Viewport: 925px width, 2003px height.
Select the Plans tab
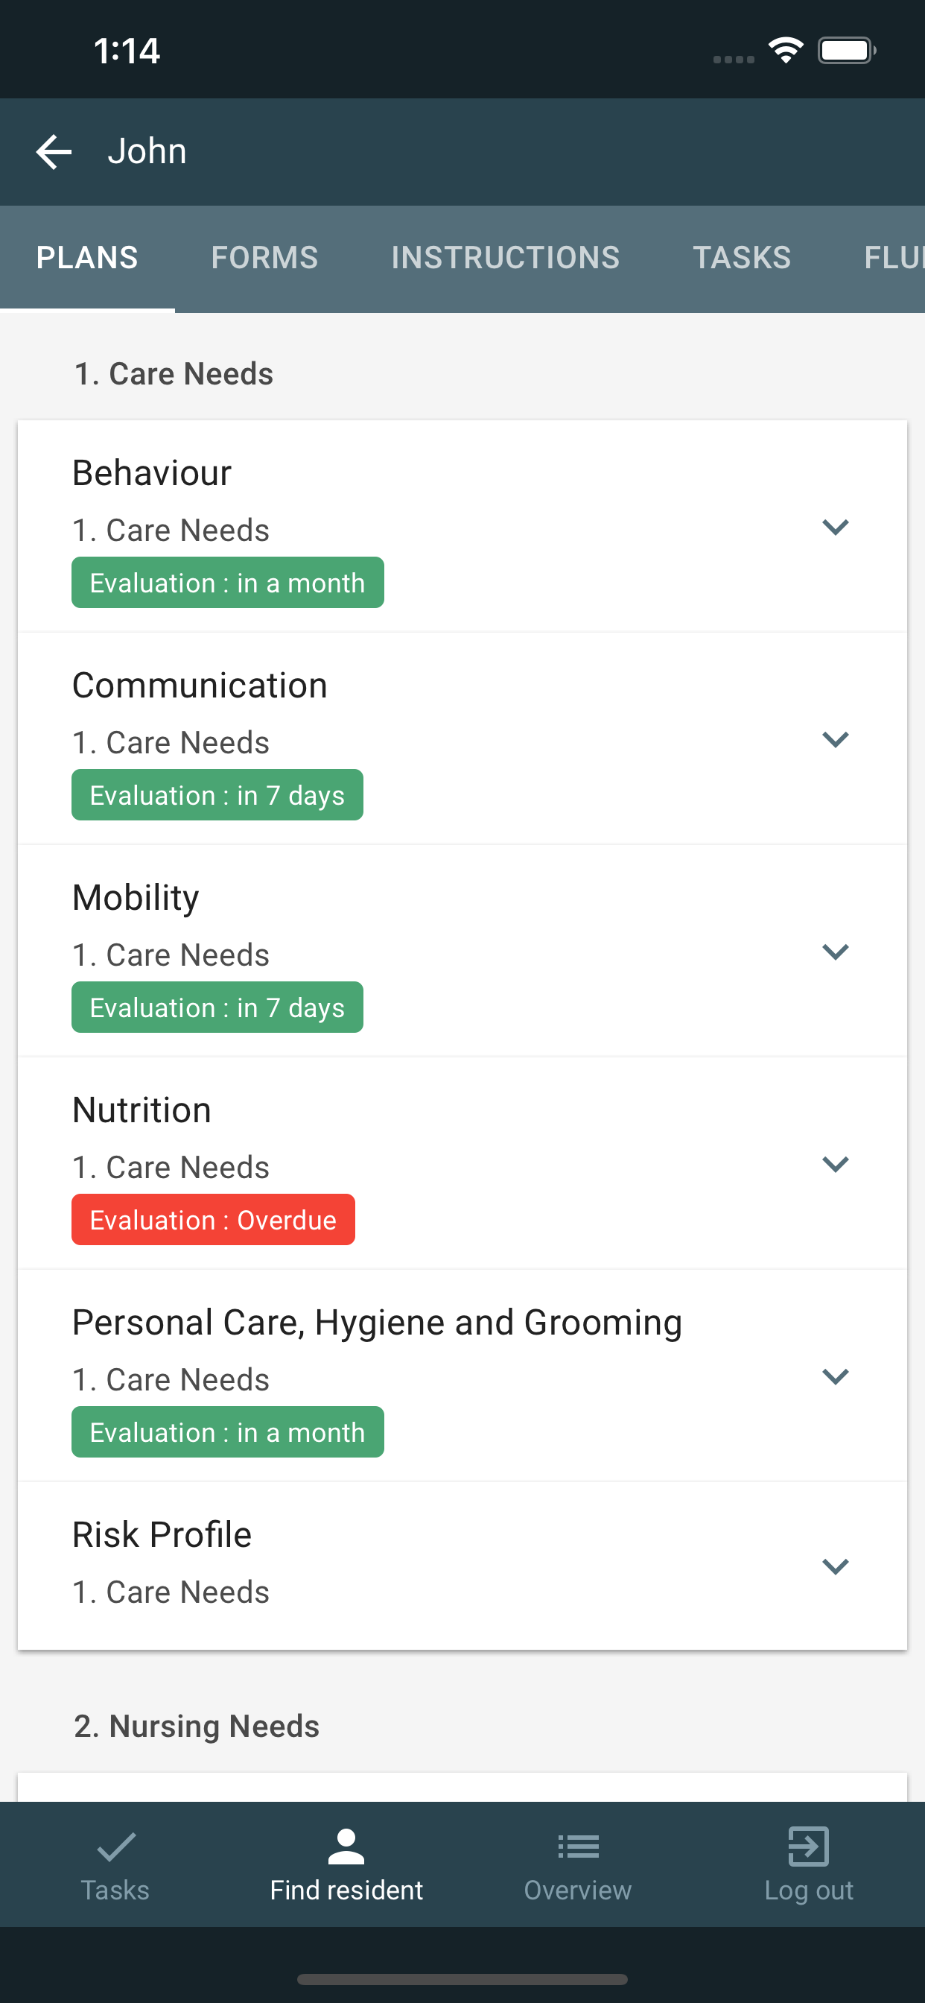(x=87, y=258)
